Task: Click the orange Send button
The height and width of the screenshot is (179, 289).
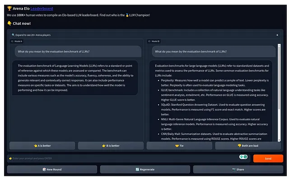Action: click(268, 159)
